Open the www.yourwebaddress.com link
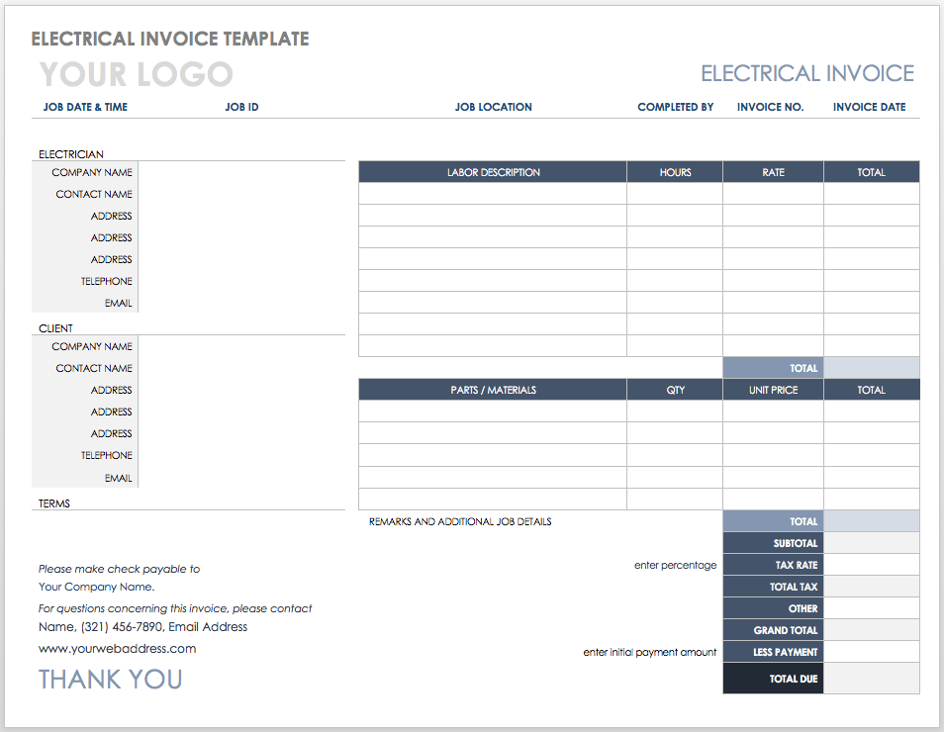Image resolution: width=944 pixels, height=732 pixels. [x=117, y=649]
